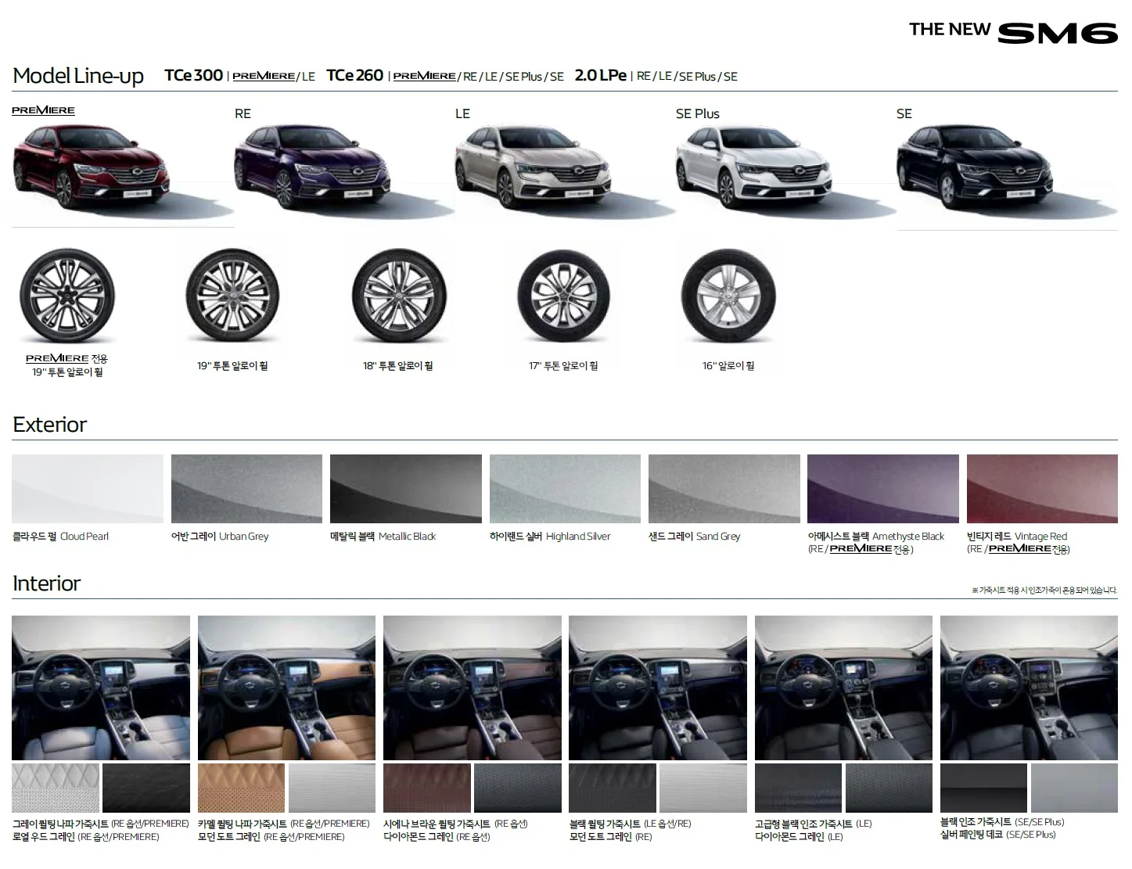Open the 카멜 퀼팅 나파 가죽시트 interior photo
Screen dimensions: 1132x869
(x=286, y=688)
